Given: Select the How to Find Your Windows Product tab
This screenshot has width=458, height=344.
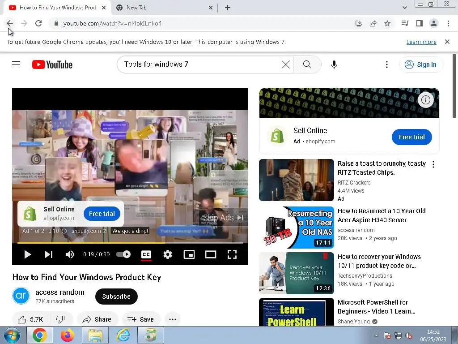Looking at the screenshot, I should pyautogui.click(x=58, y=8).
